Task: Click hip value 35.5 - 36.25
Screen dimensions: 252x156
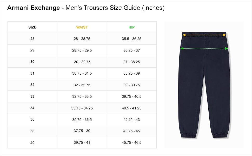Action: pos(131,39)
